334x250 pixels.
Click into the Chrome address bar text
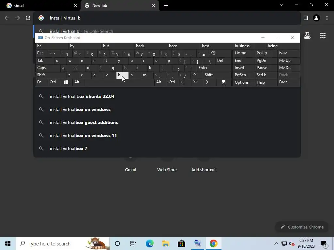coord(65,18)
